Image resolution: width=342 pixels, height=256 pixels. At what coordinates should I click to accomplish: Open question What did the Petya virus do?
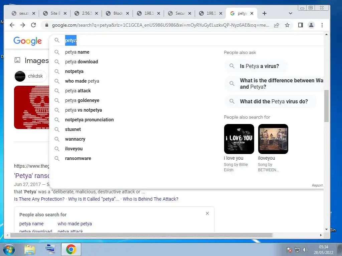tap(271, 101)
